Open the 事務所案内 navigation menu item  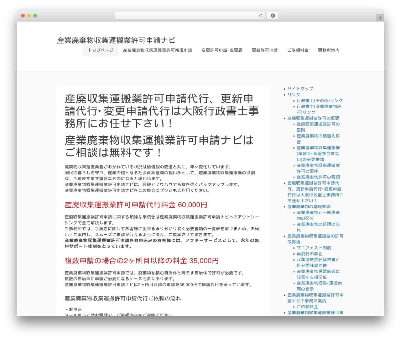pos(329,50)
